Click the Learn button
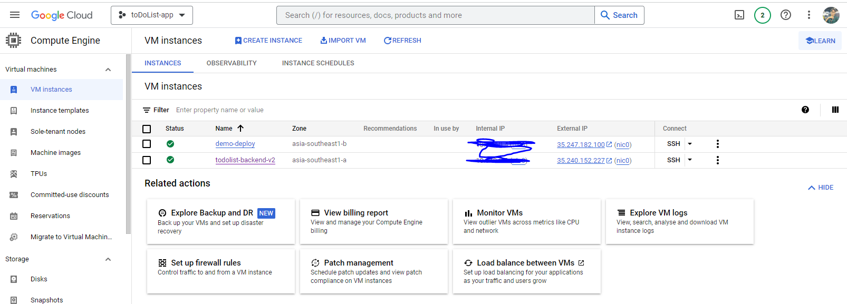 tap(820, 41)
